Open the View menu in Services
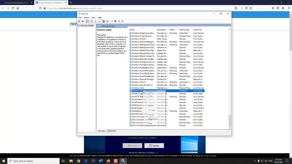292x164 pixels. pyautogui.click(x=93, y=17)
